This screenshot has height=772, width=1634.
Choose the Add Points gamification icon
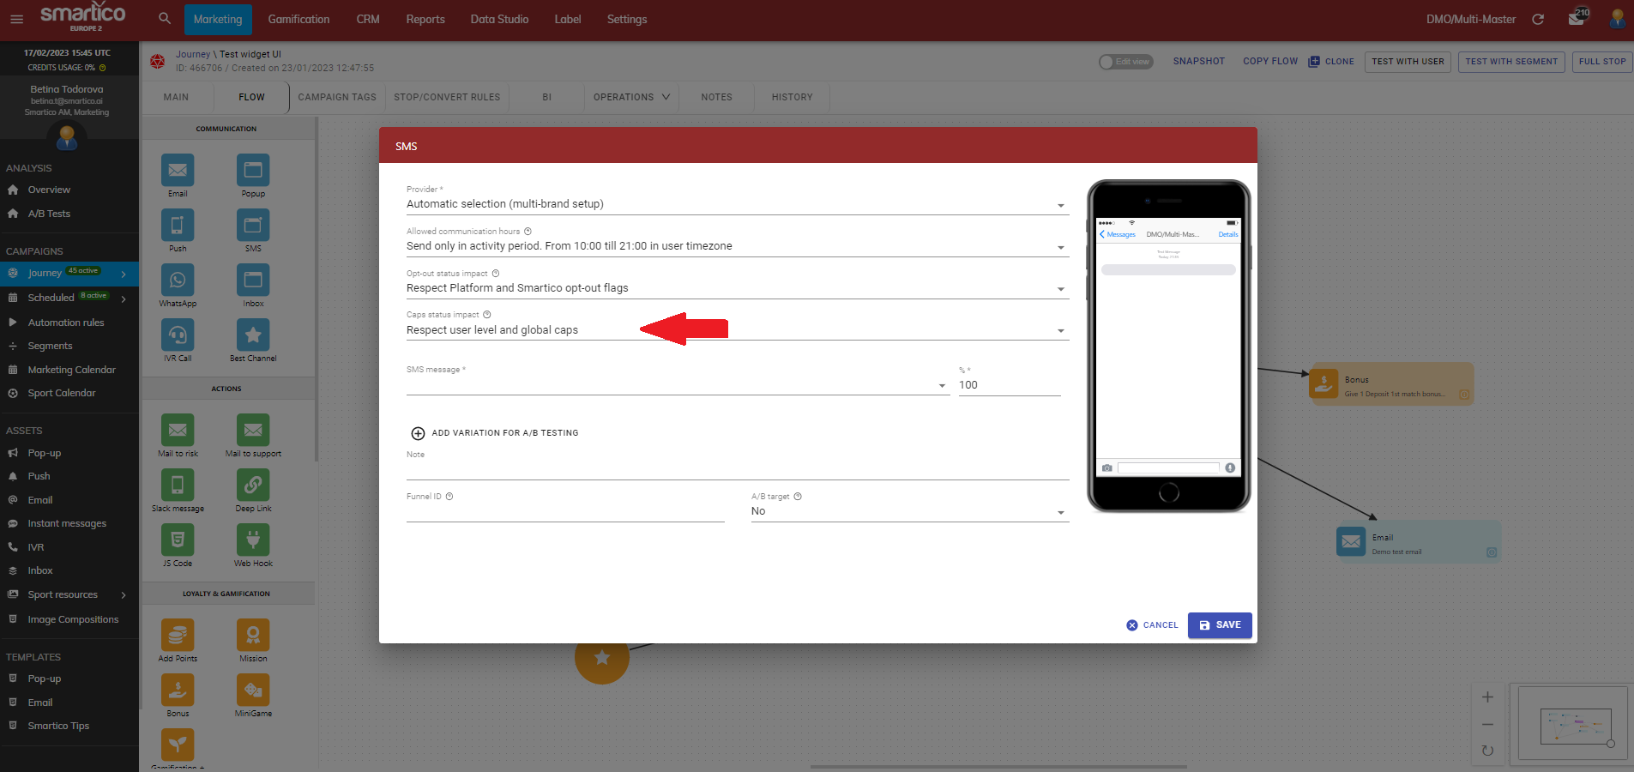(x=178, y=636)
